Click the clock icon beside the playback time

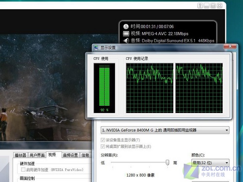point(126,27)
